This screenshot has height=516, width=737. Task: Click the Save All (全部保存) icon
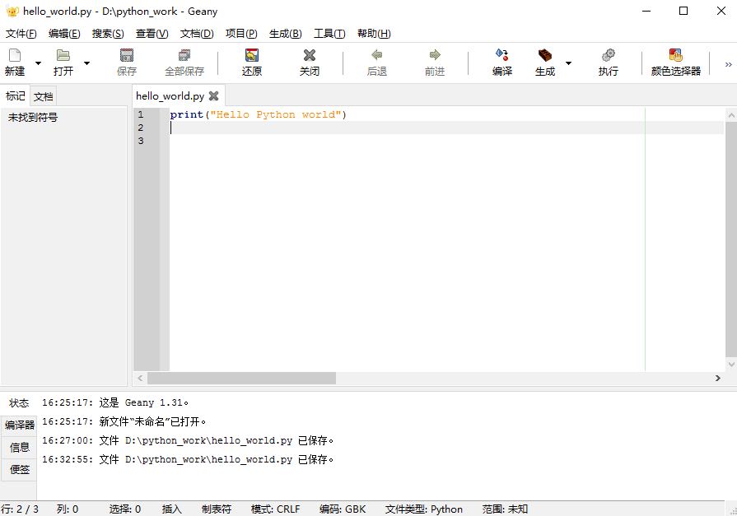184,55
